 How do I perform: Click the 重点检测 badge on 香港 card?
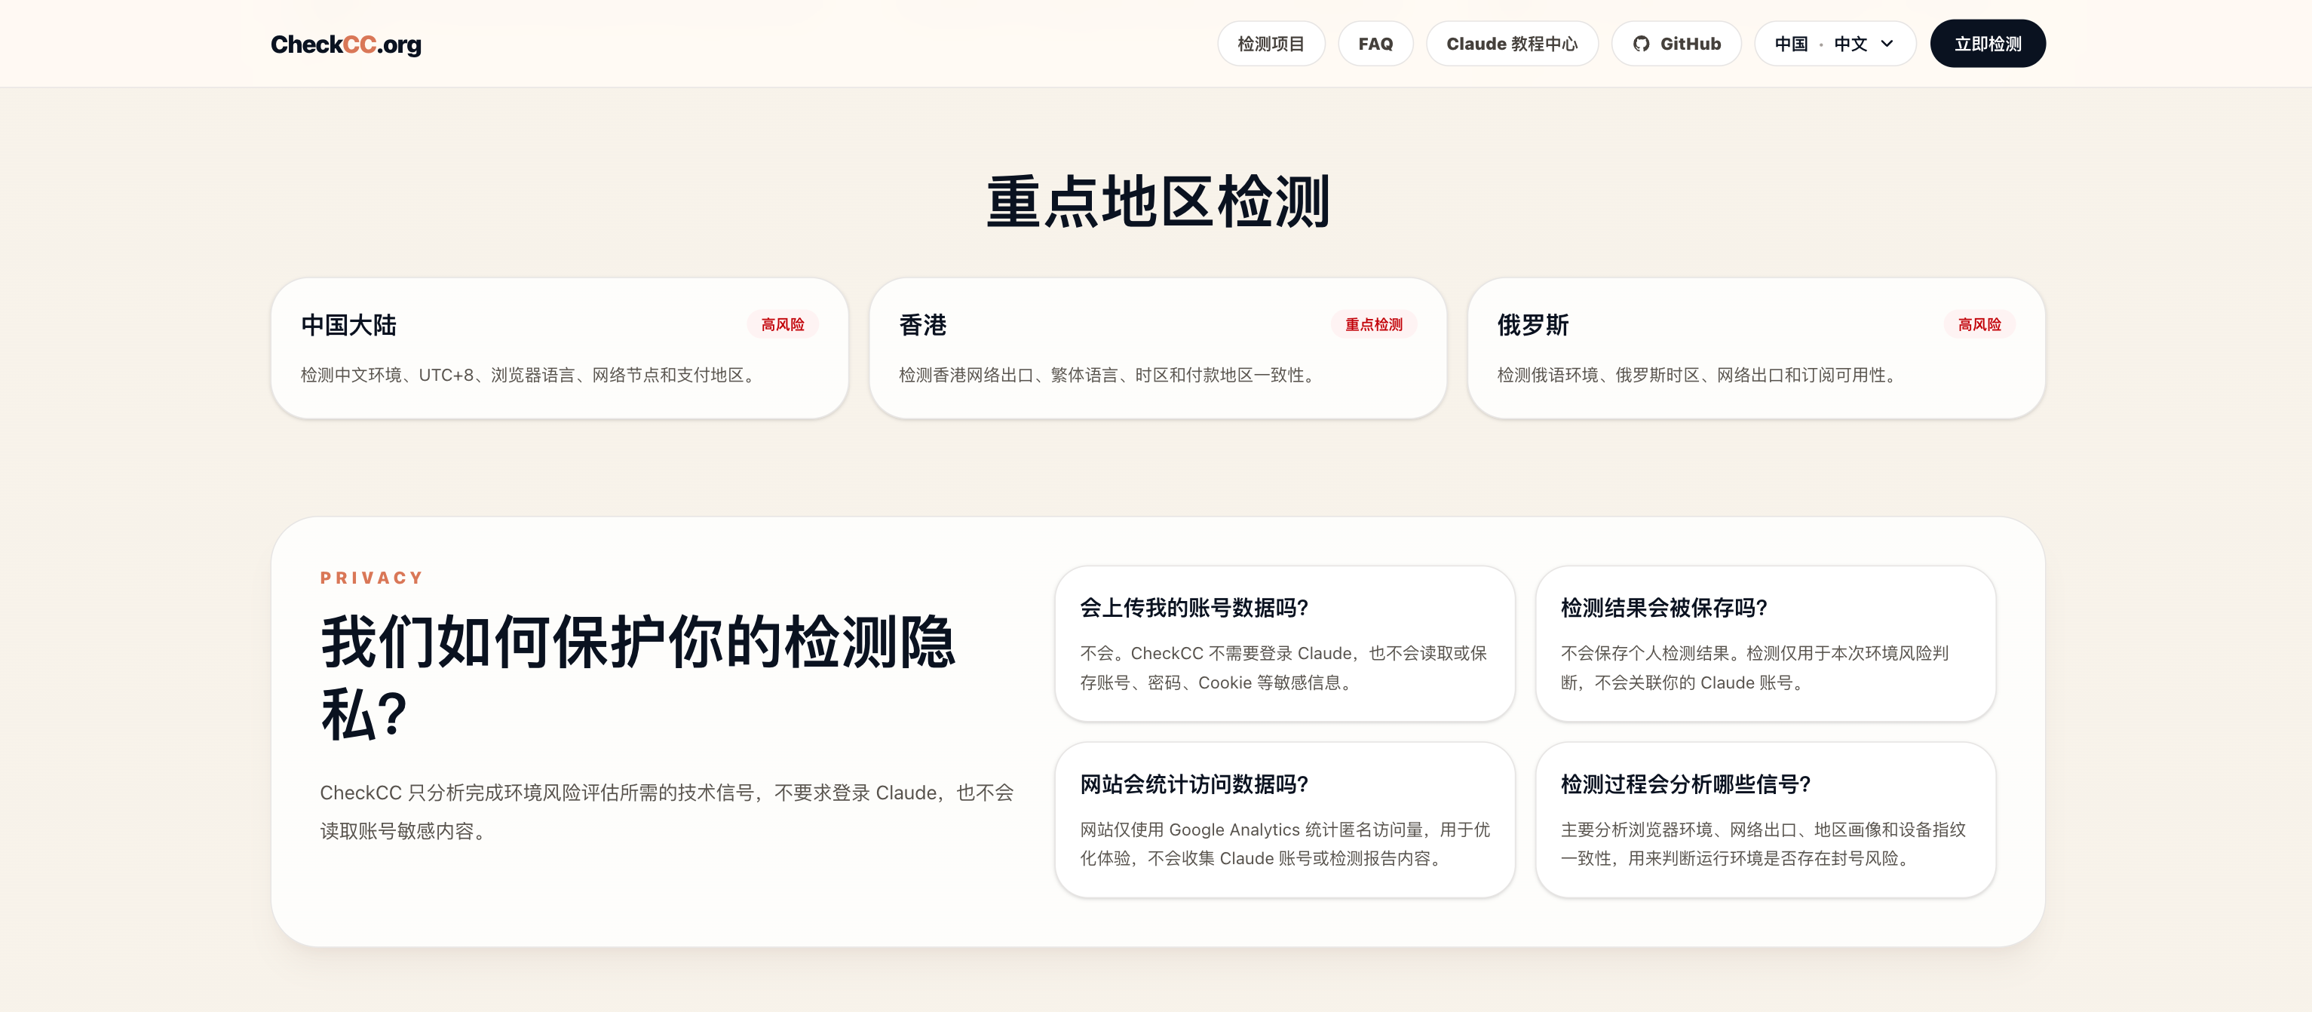tap(1373, 325)
